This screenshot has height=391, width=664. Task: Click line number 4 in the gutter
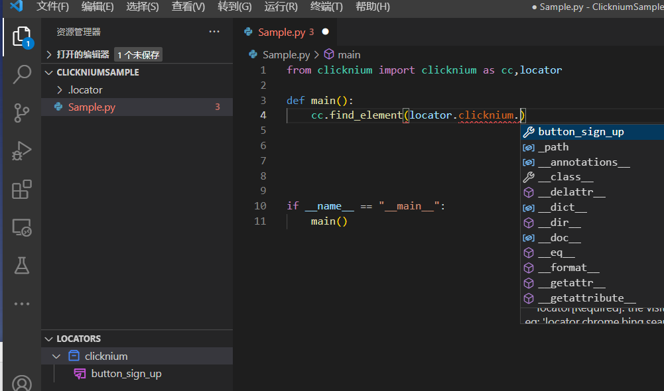tap(263, 115)
